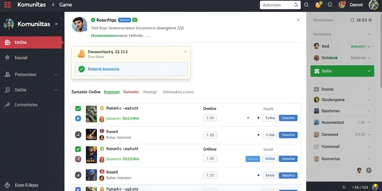Expand the Kommentod section chevron
Screen dimensions: 382x191
tap(369, 122)
